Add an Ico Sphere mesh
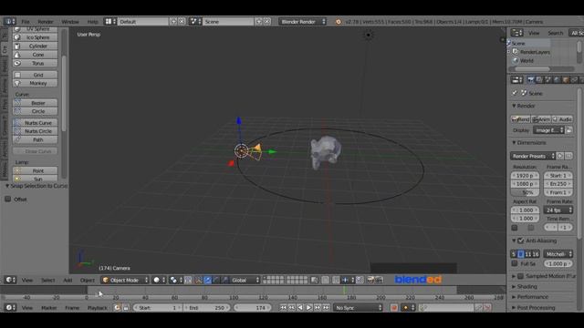Image resolution: width=584 pixels, height=328 pixels. (x=35, y=37)
